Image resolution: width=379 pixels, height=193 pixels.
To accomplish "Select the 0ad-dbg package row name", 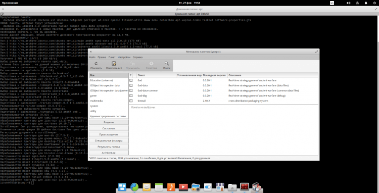I will click(x=143, y=95).
